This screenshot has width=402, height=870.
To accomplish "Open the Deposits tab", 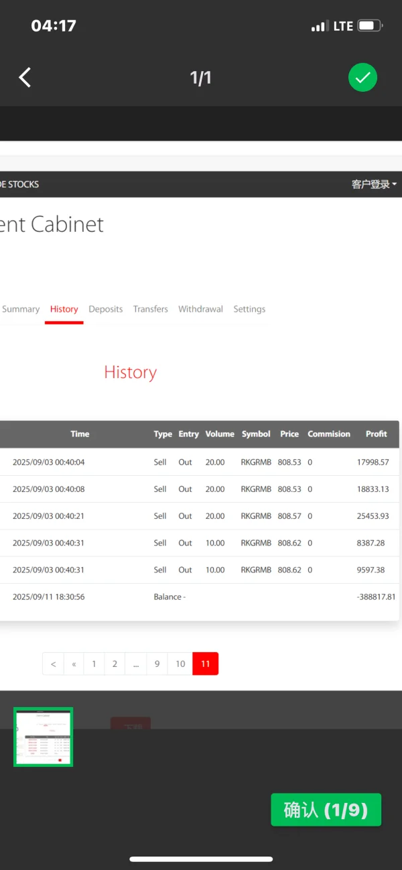I will tap(106, 309).
